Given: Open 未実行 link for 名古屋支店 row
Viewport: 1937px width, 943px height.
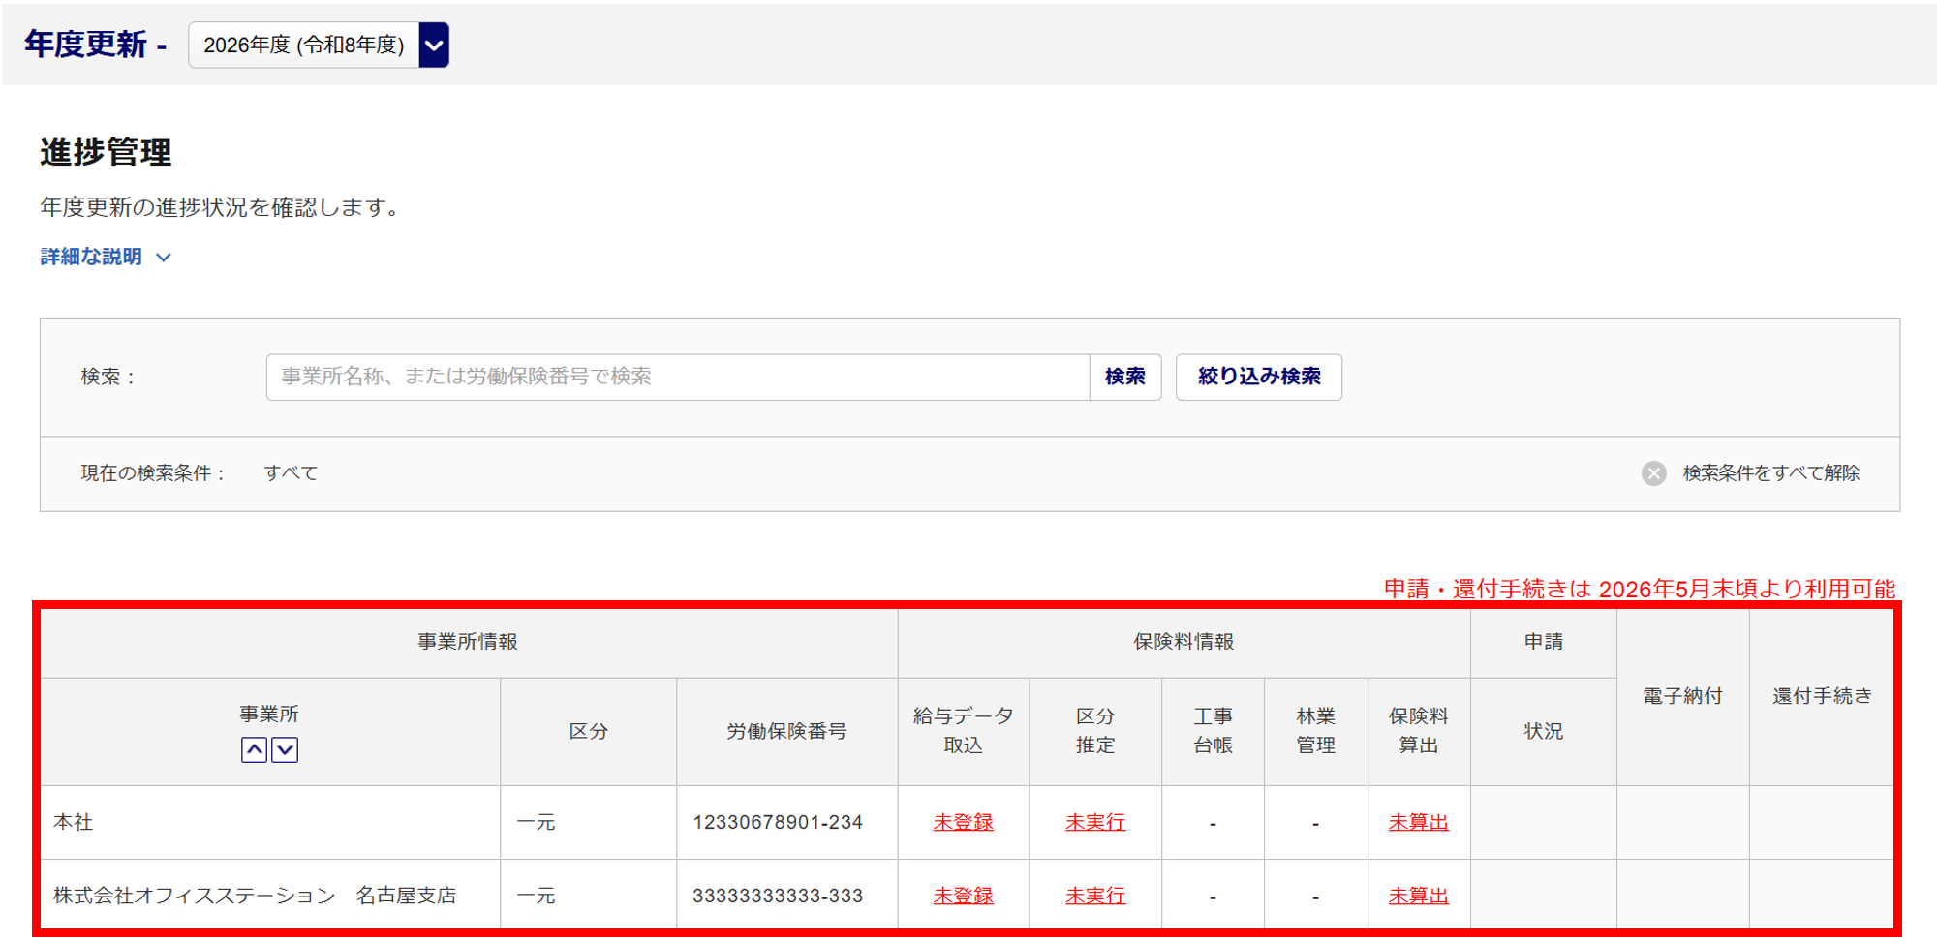Looking at the screenshot, I should click(x=1094, y=897).
